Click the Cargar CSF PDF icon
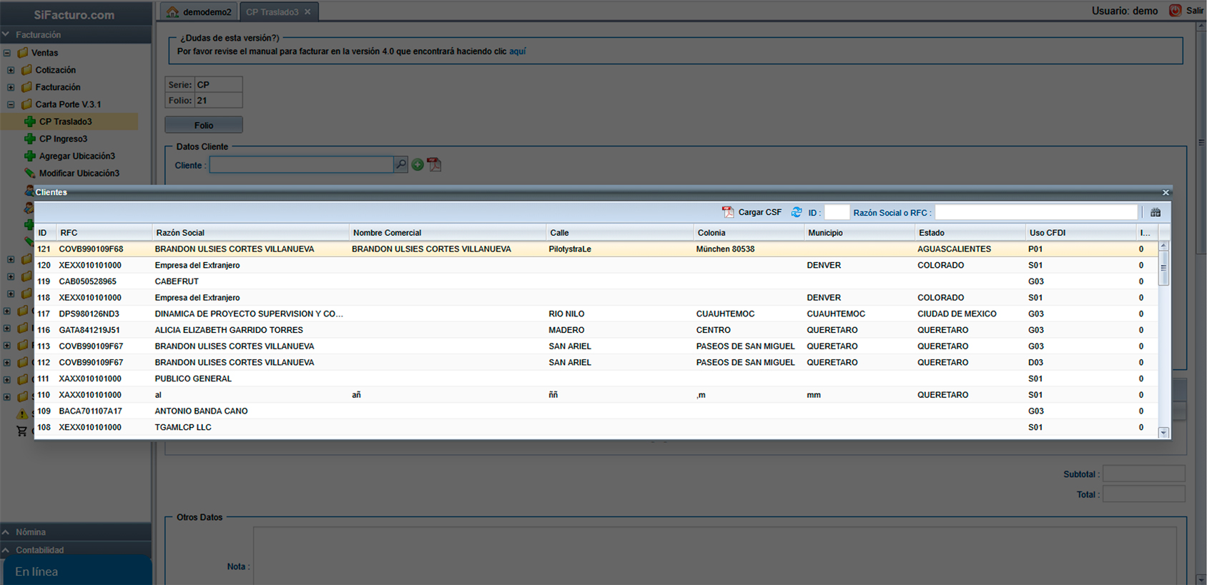Image resolution: width=1207 pixels, height=585 pixels. (728, 212)
